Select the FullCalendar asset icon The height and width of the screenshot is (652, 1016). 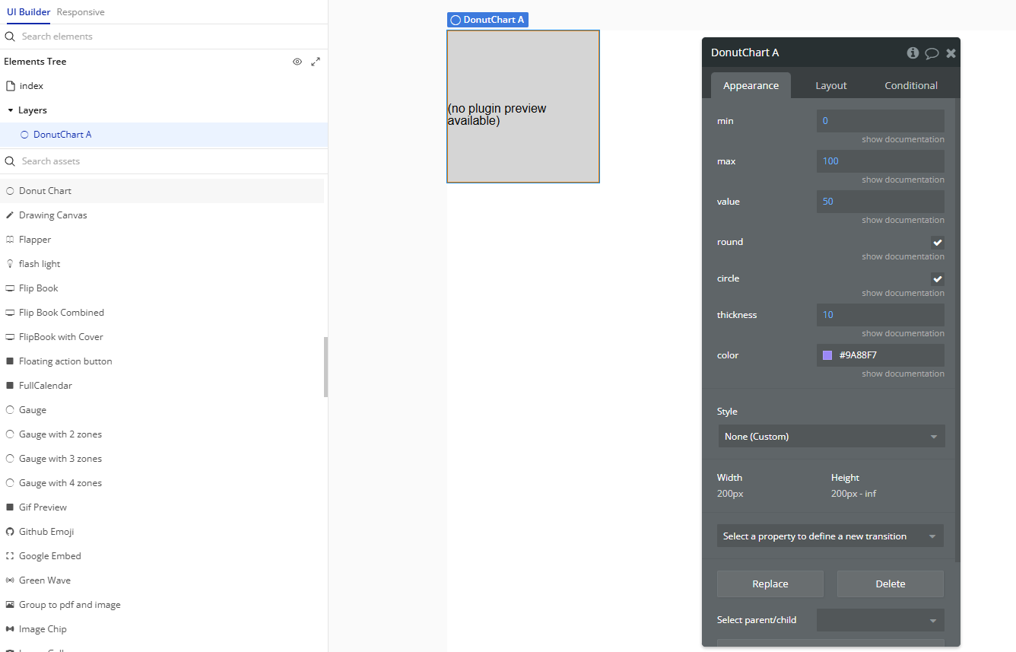tap(11, 386)
